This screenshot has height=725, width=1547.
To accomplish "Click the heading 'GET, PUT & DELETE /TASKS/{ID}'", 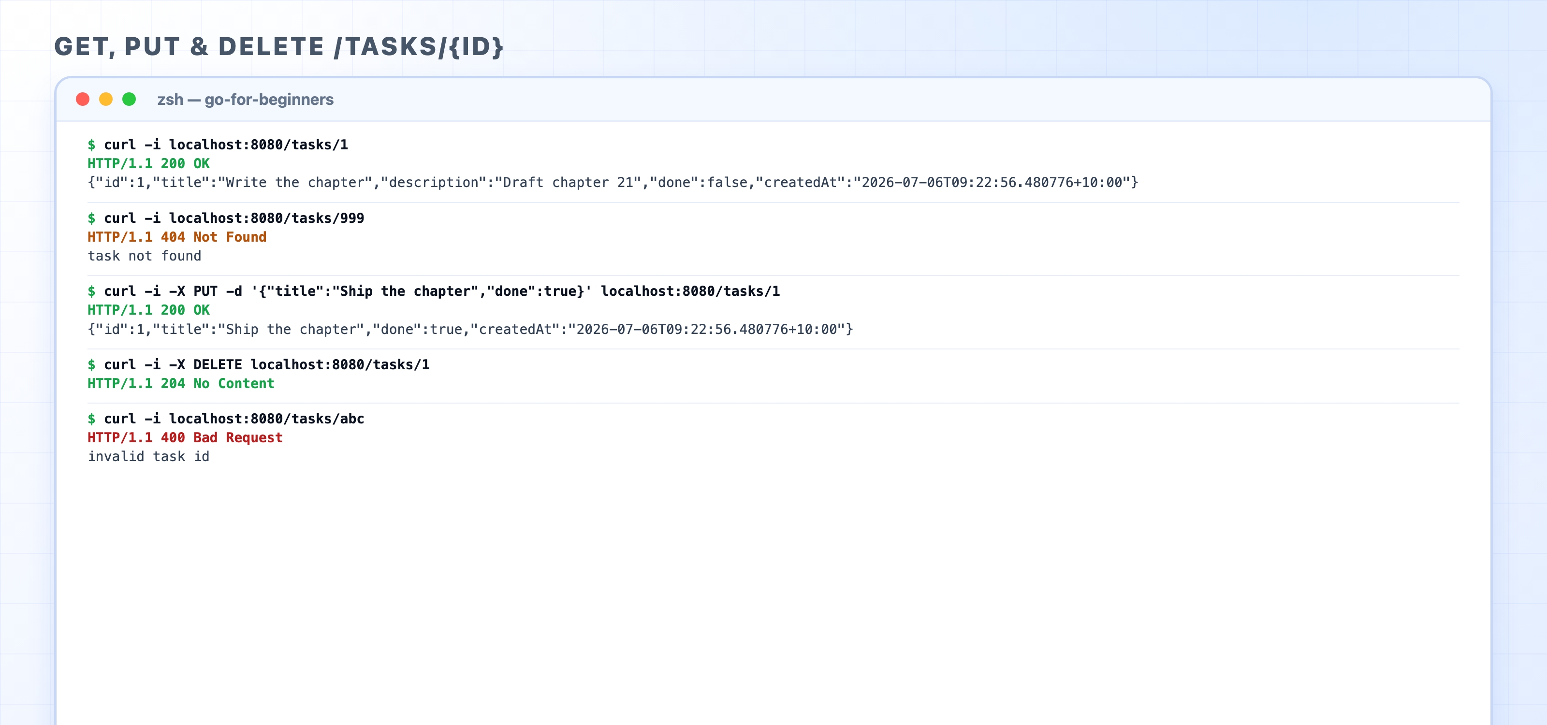I will (x=278, y=47).
